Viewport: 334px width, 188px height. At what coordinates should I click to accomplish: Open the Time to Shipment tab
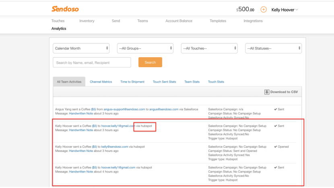[x=132, y=82]
